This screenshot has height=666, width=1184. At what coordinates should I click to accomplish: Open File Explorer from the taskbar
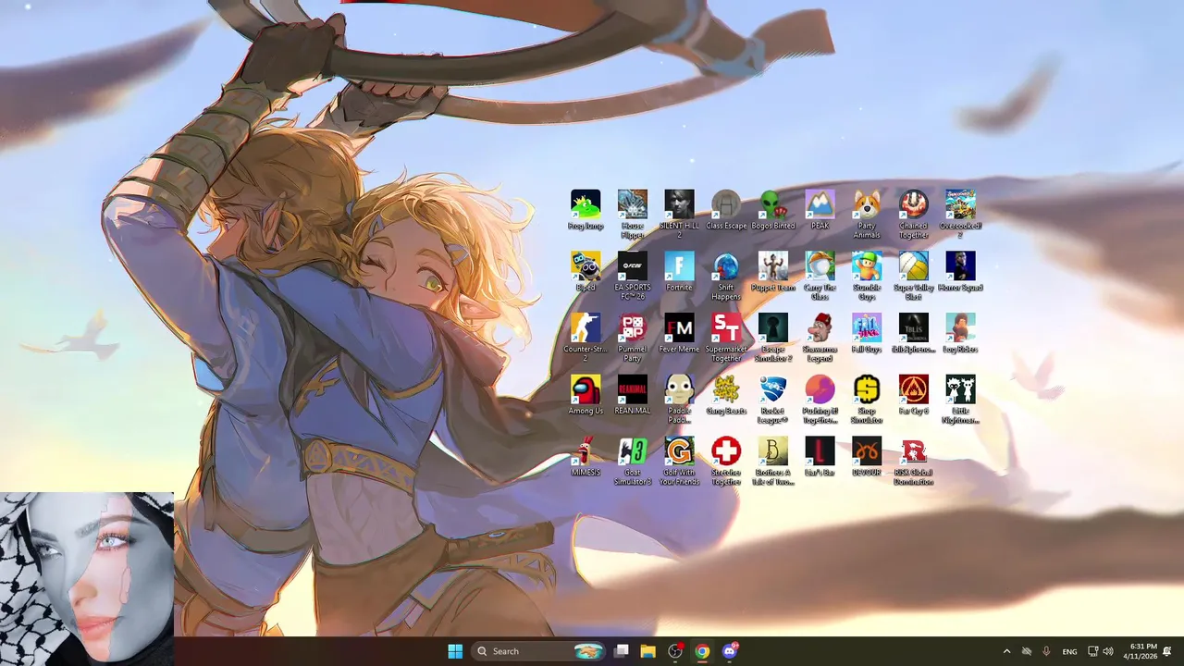coord(647,651)
